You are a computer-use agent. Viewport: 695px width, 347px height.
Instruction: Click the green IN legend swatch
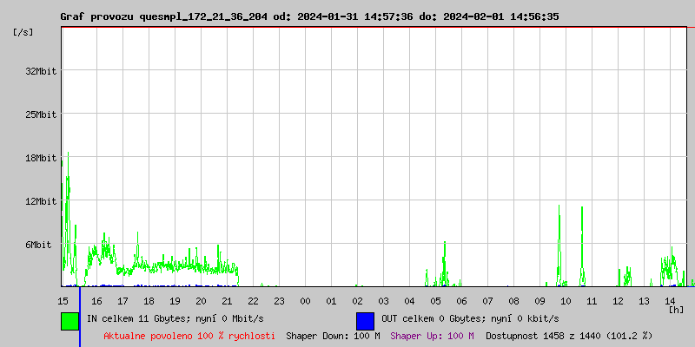(69, 320)
